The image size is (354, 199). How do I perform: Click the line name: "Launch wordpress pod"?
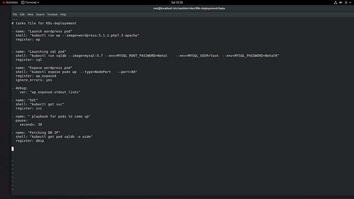point(42,31)
